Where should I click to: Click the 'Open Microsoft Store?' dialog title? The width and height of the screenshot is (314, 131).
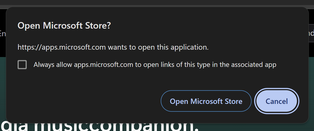tap(64, 26)
